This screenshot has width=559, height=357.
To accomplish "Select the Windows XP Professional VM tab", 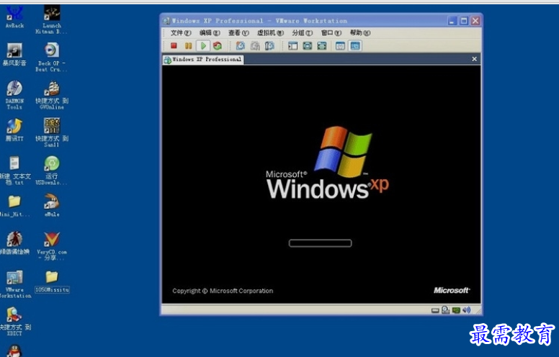I will coord(203,60).
